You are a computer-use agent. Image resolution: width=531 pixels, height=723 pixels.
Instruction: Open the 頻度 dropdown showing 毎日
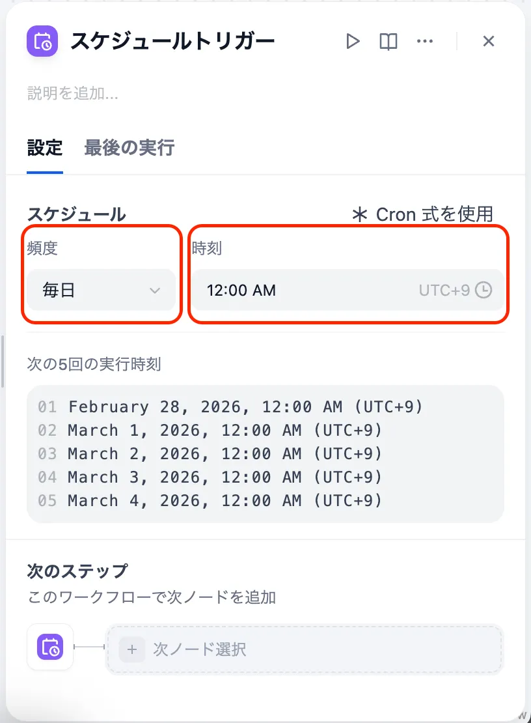tap(100, 290)
